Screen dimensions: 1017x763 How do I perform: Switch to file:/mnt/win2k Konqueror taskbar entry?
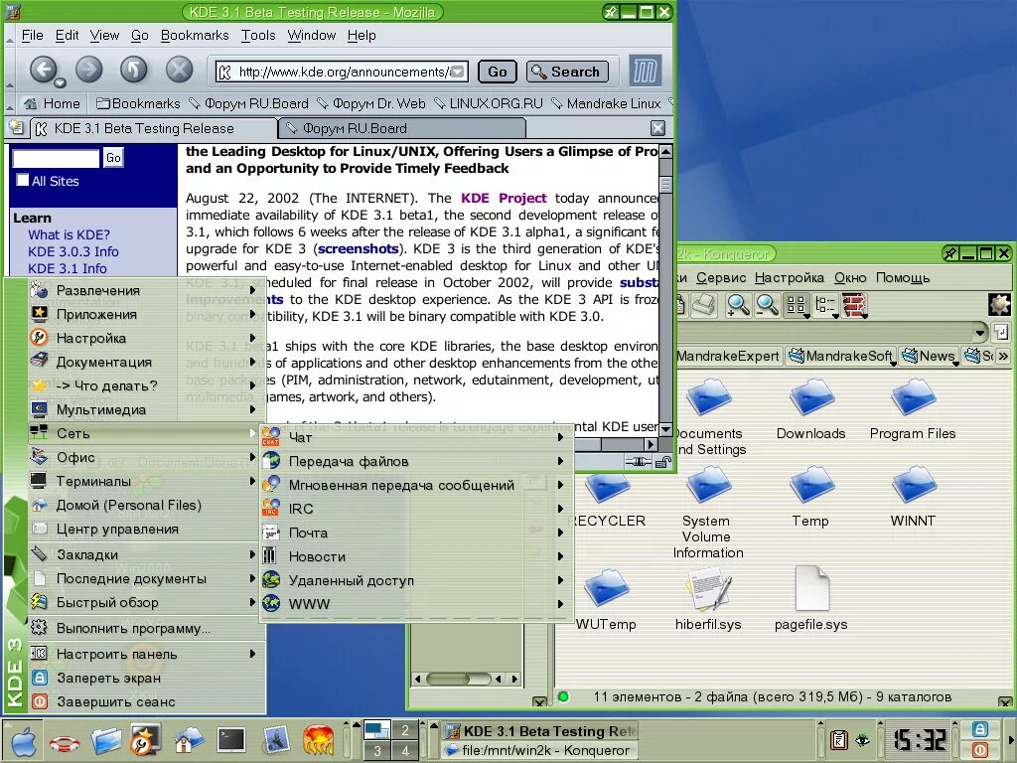[537, 751]
